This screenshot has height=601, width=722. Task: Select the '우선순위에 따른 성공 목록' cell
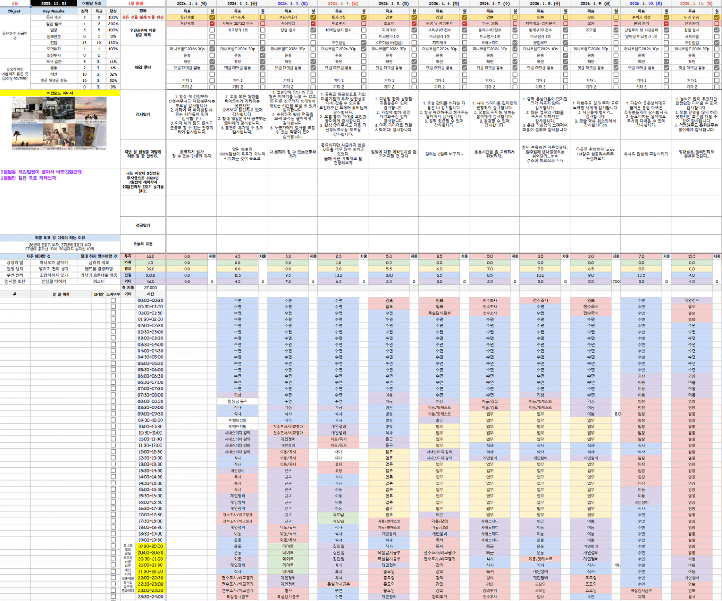pos(143,33)
